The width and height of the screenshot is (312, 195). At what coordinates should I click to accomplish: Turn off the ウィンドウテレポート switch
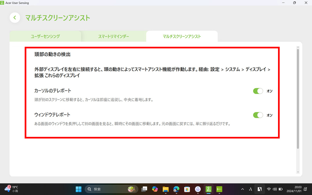pos(258,115)
